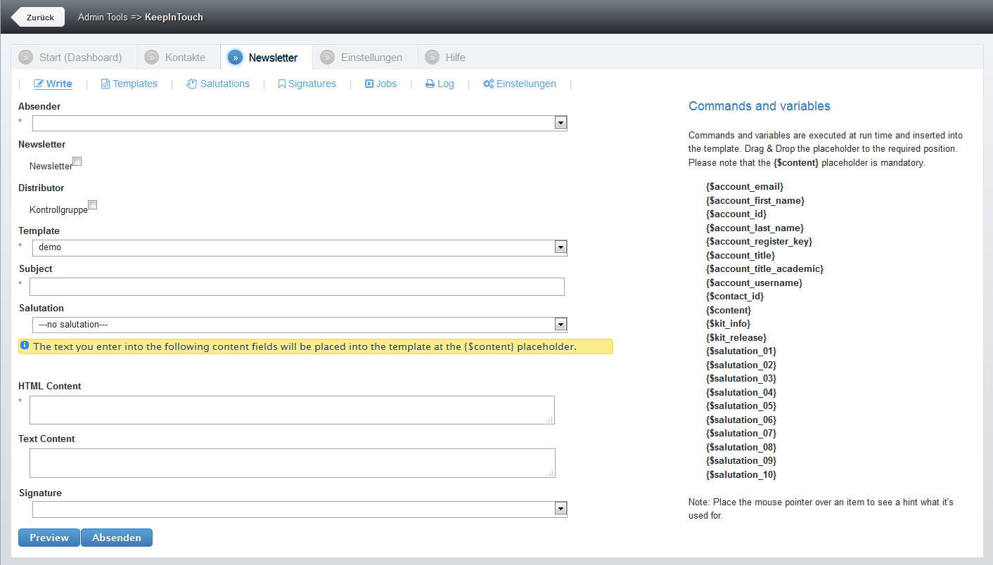Screen dimensions: 993x565
Task: Click the blue info icon in yellow notice
Action: [x=25, y=346]
